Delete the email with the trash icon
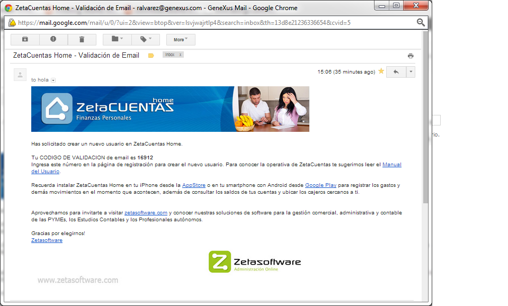The width and height of the screenshot is (508, 306). coord(82,40)
